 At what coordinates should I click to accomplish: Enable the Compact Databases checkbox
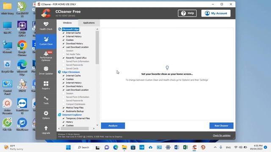(x=64, y=104)
